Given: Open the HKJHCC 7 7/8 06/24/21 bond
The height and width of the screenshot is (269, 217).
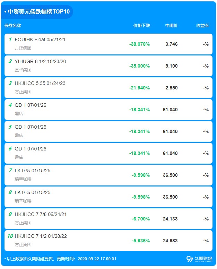Looking at the screenshot, I should [108, 219].
